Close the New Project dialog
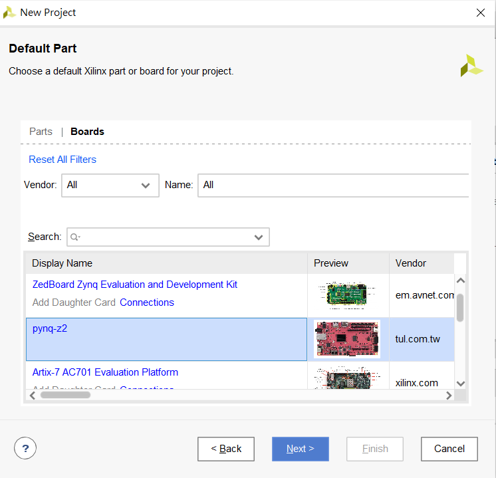This screenshot has width=496, height=478. pyautogui.click(x=481, y=13)
